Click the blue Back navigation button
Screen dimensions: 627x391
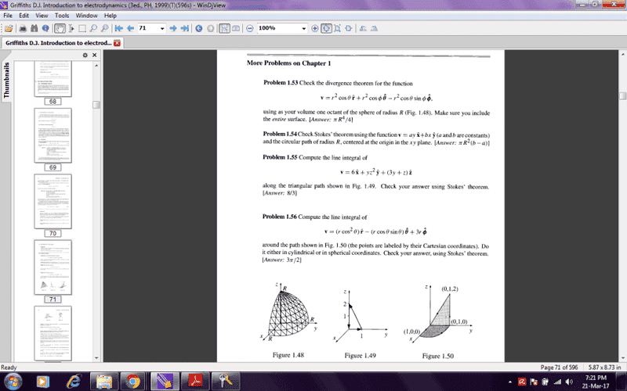(x=199, y=28)
